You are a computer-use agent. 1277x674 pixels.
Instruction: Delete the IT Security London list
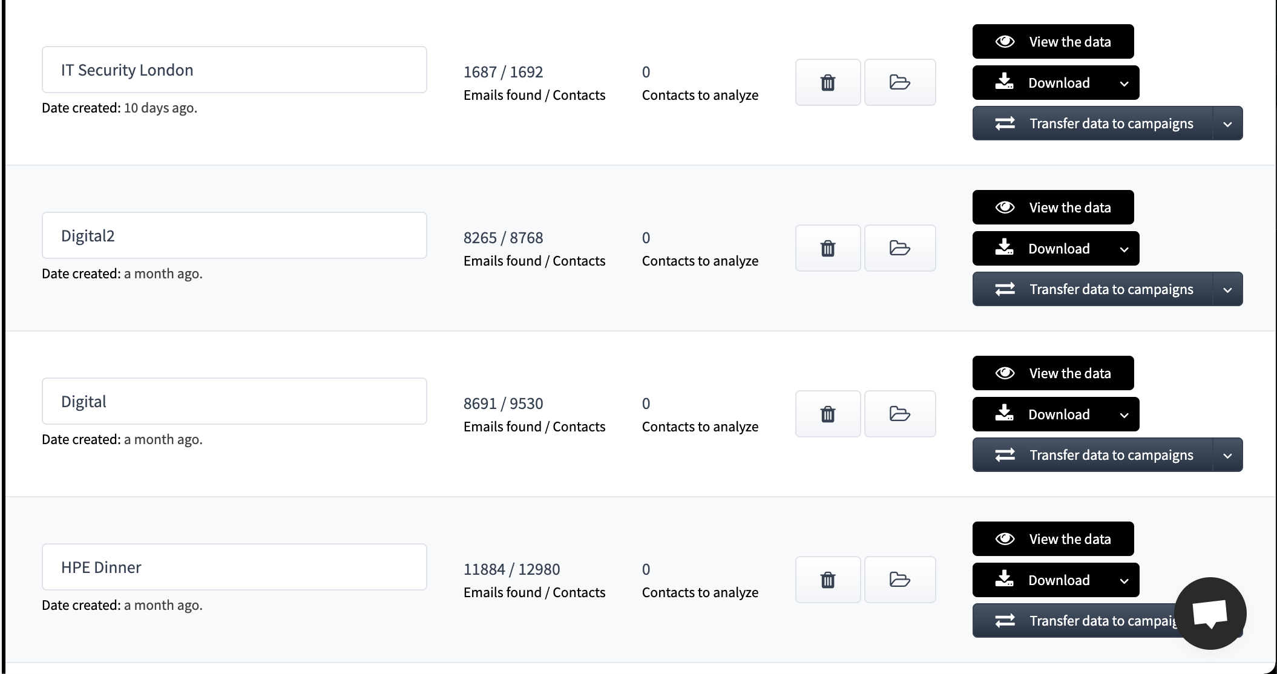pyautogui.click(x=827, y=82)
